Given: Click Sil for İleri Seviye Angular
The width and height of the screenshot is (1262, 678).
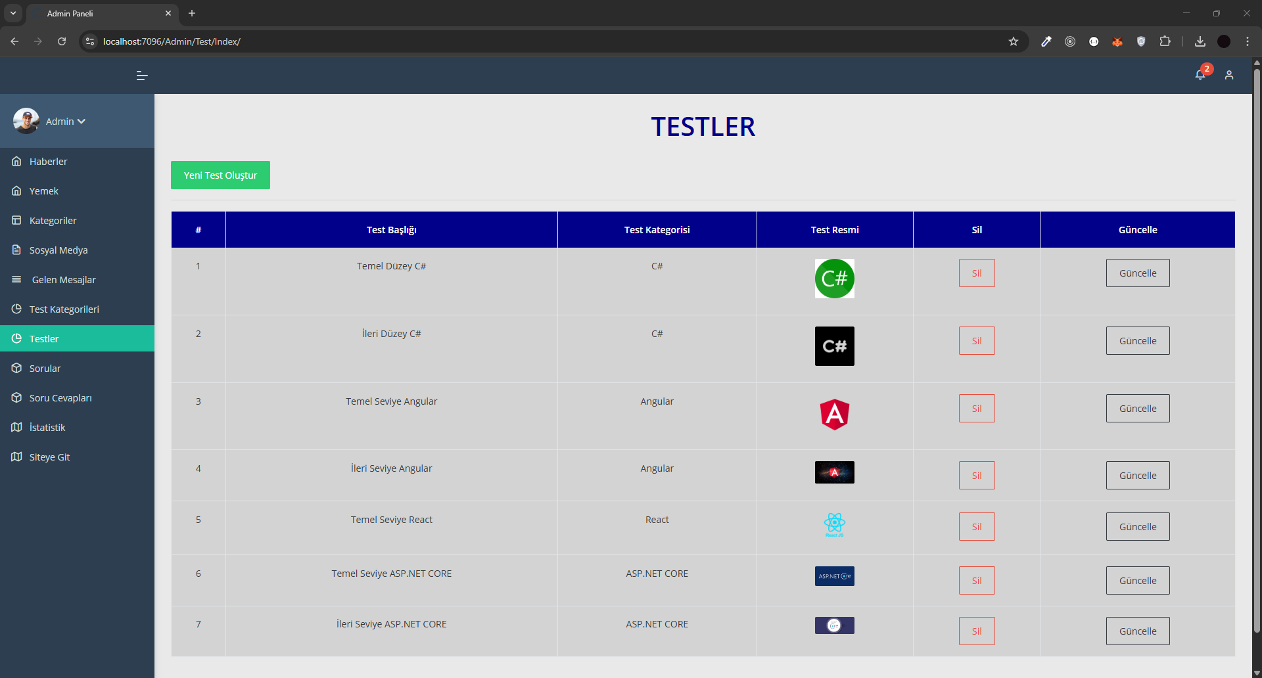Looking at the screenshot, I should click(977, 475).
